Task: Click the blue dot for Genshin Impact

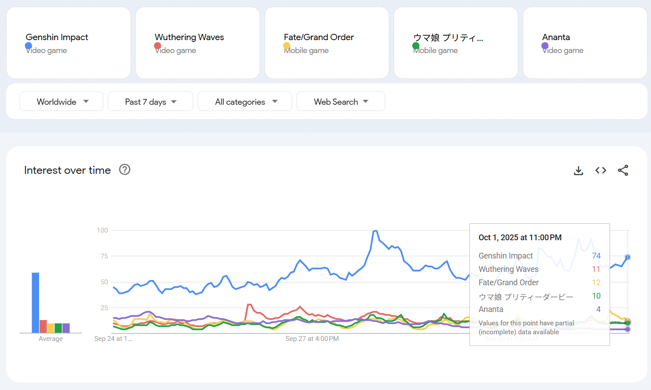Action: [28, 45]
